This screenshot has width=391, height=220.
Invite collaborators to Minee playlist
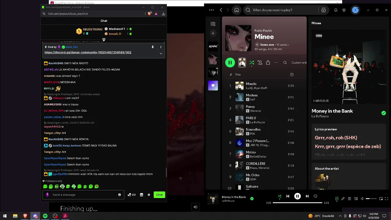260,63
